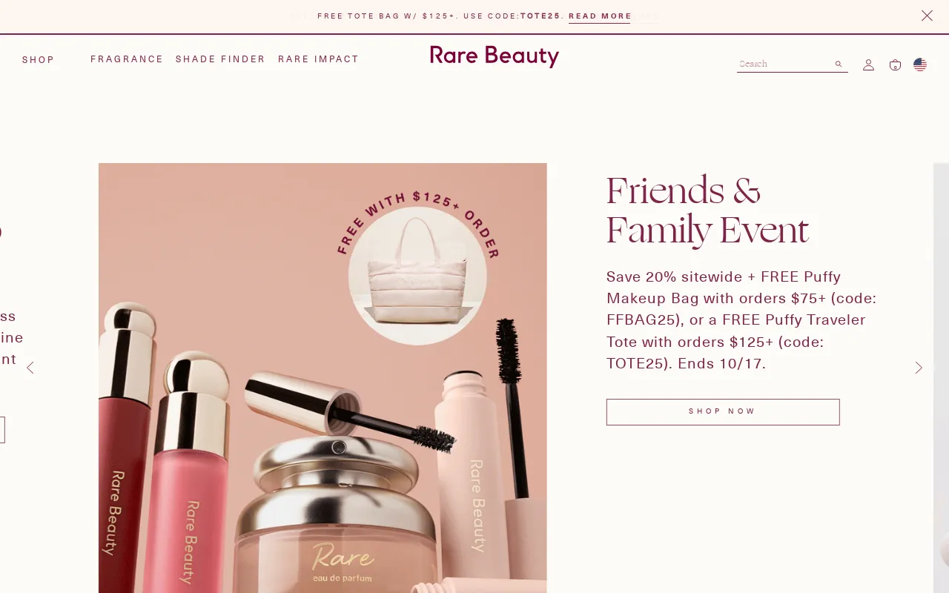Open the account profile icon
The image size is (949, 593).
[868, 64]
